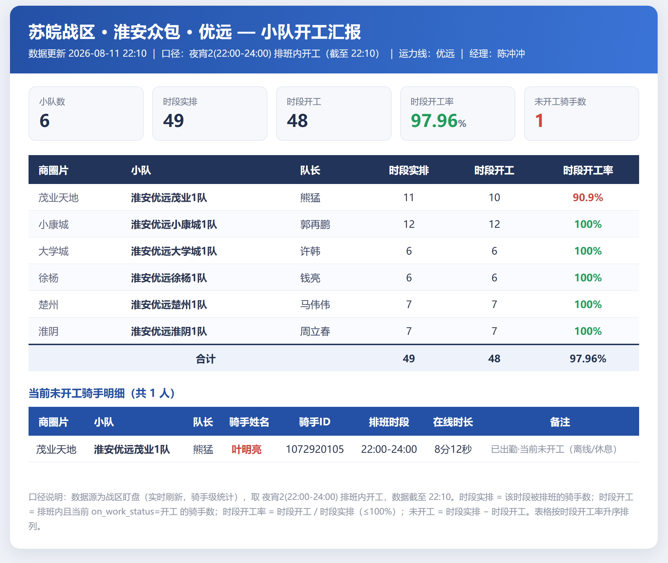The width and height of the screenshot is (668, 563).
Task: Click the remark 已出勤·当前未开工
Action: click(x=554, y=449)
